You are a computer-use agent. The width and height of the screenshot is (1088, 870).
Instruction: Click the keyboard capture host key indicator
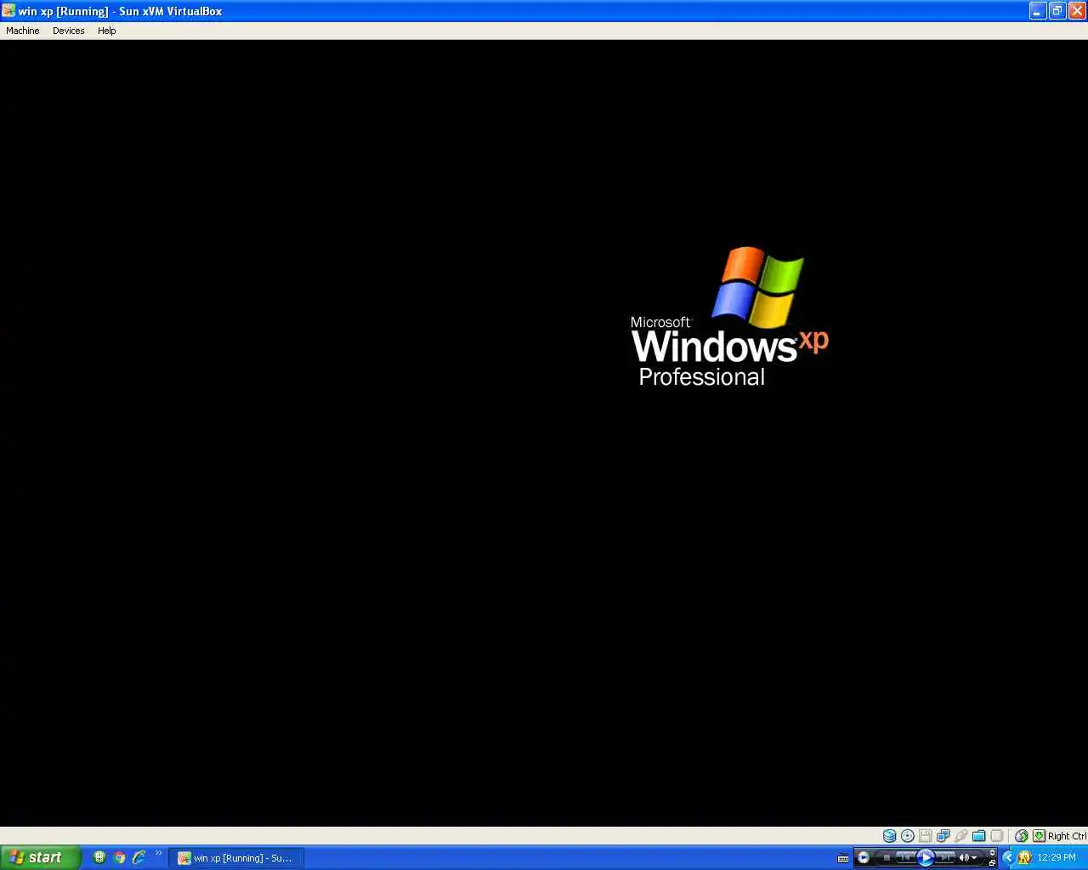(x=1039, y=836)
